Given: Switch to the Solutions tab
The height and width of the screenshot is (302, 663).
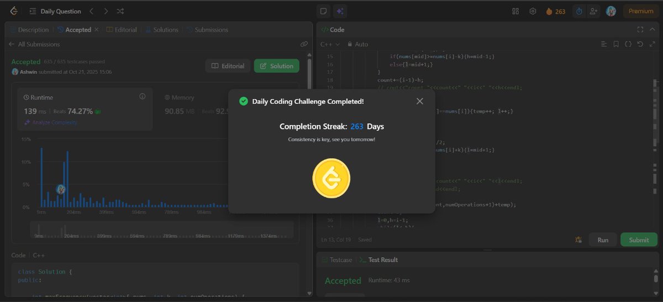Looking at the screenshot, I should point(162,30).
